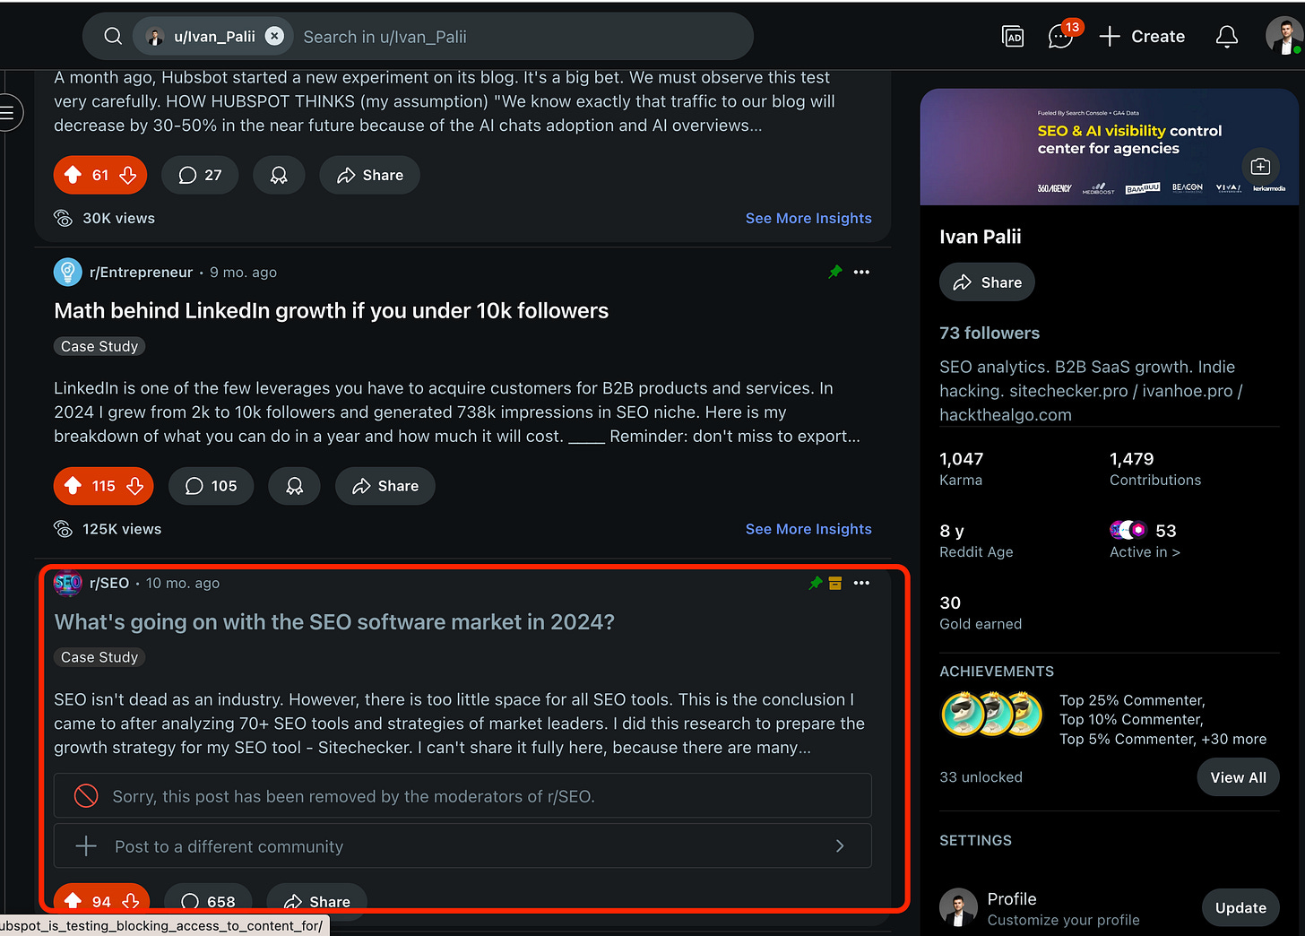The height and width of the screenshot is (936, 1305).
Task: Open chat with 13 notifications
Action: pos(1061,37)
